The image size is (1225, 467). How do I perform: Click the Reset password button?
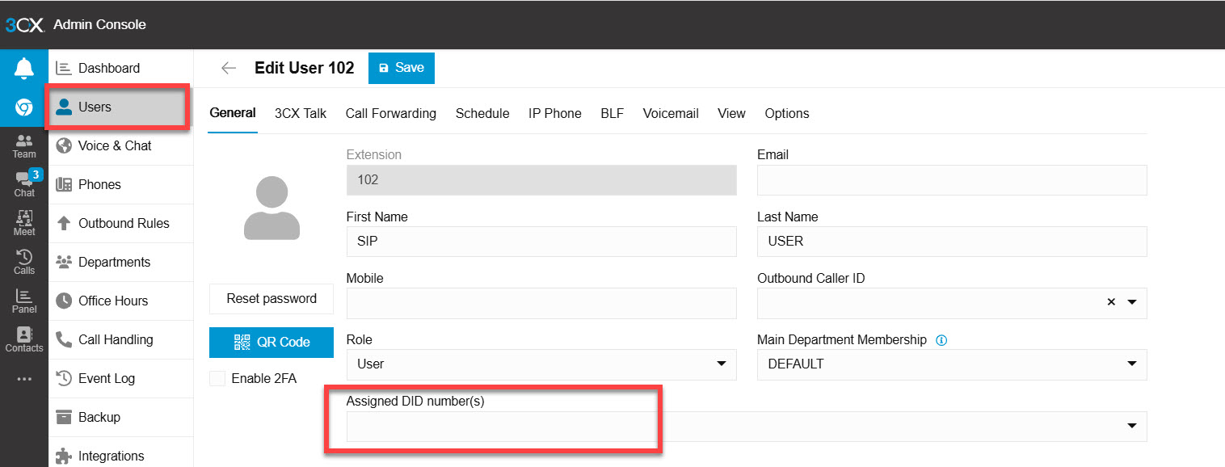pyautogui.click(x=271, y=299)
